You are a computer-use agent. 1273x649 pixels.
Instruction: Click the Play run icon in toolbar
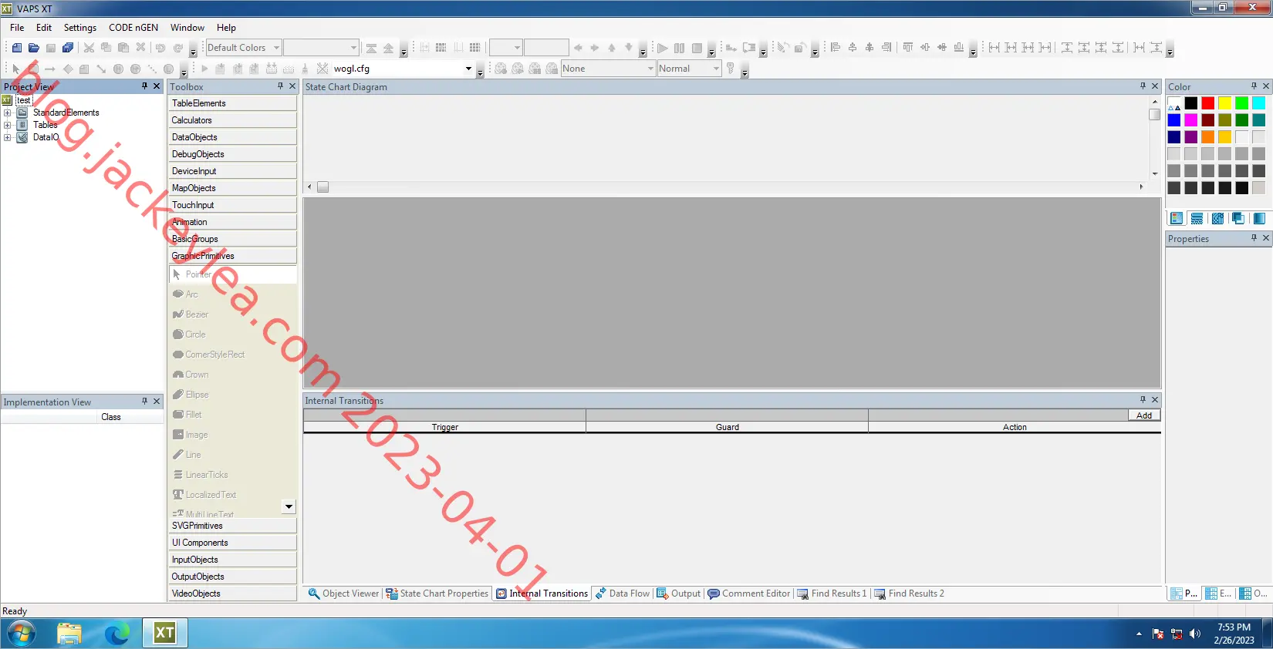tap(663, 48)
